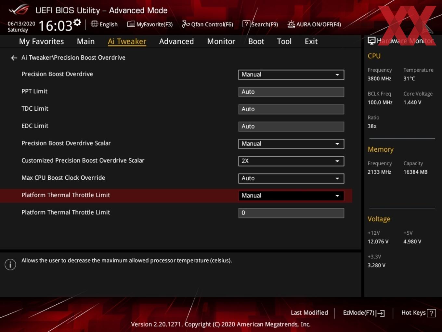Click the PPT Limit label
Image resolution: width=442 pixels, height=332 pixels.
click(x=34, y=91)
